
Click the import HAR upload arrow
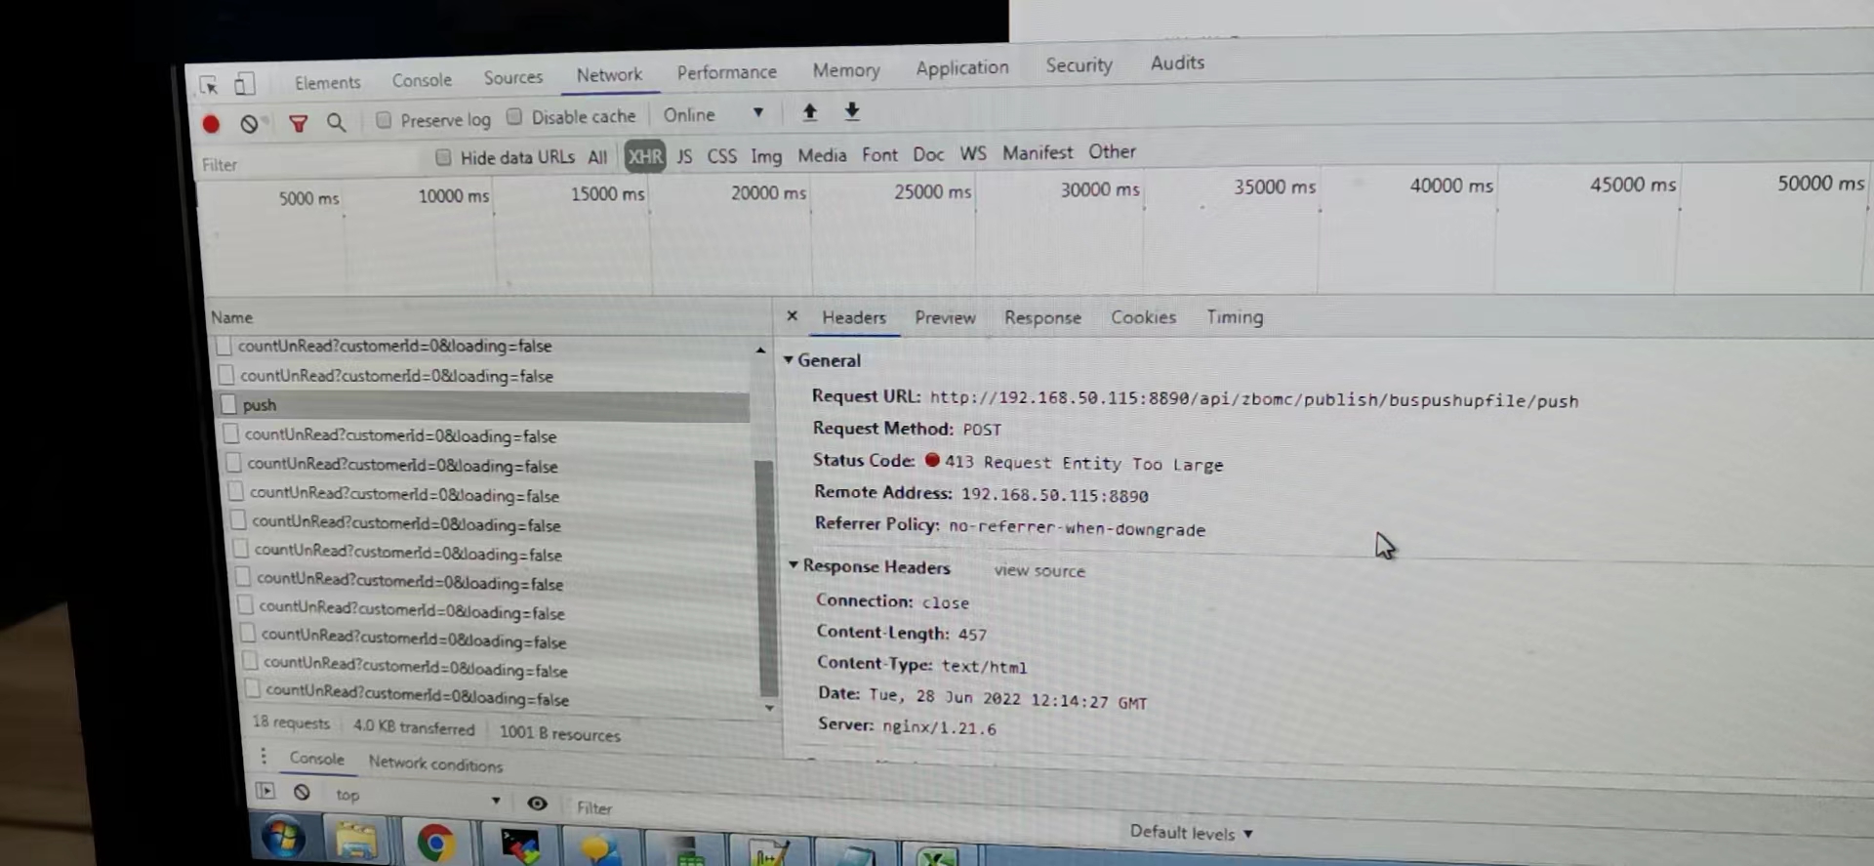click(809, 112)
